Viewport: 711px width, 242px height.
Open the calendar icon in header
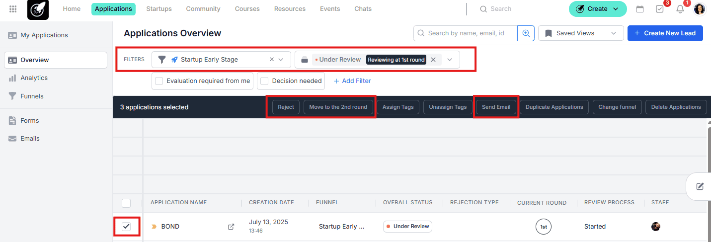[x=640, y=9]
